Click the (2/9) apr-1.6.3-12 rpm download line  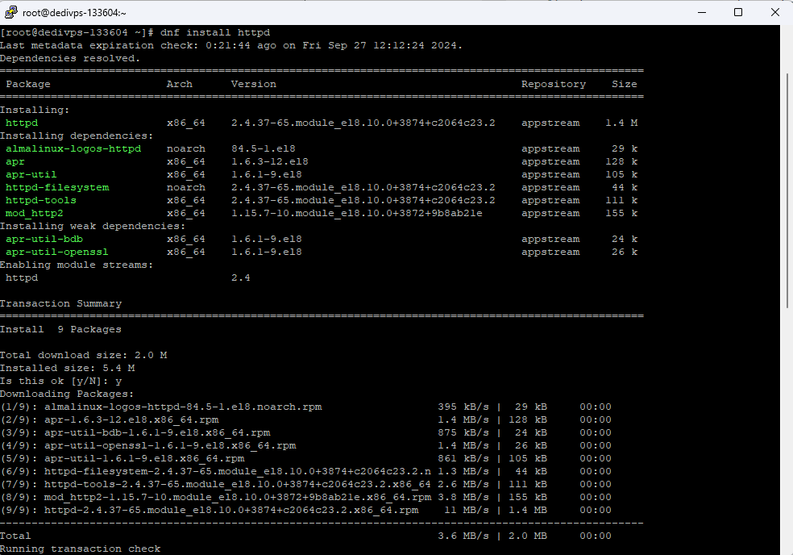pos(305,419)
